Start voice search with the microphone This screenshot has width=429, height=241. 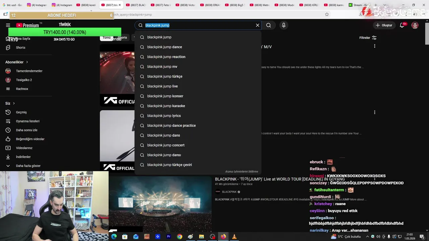(284, 25)
